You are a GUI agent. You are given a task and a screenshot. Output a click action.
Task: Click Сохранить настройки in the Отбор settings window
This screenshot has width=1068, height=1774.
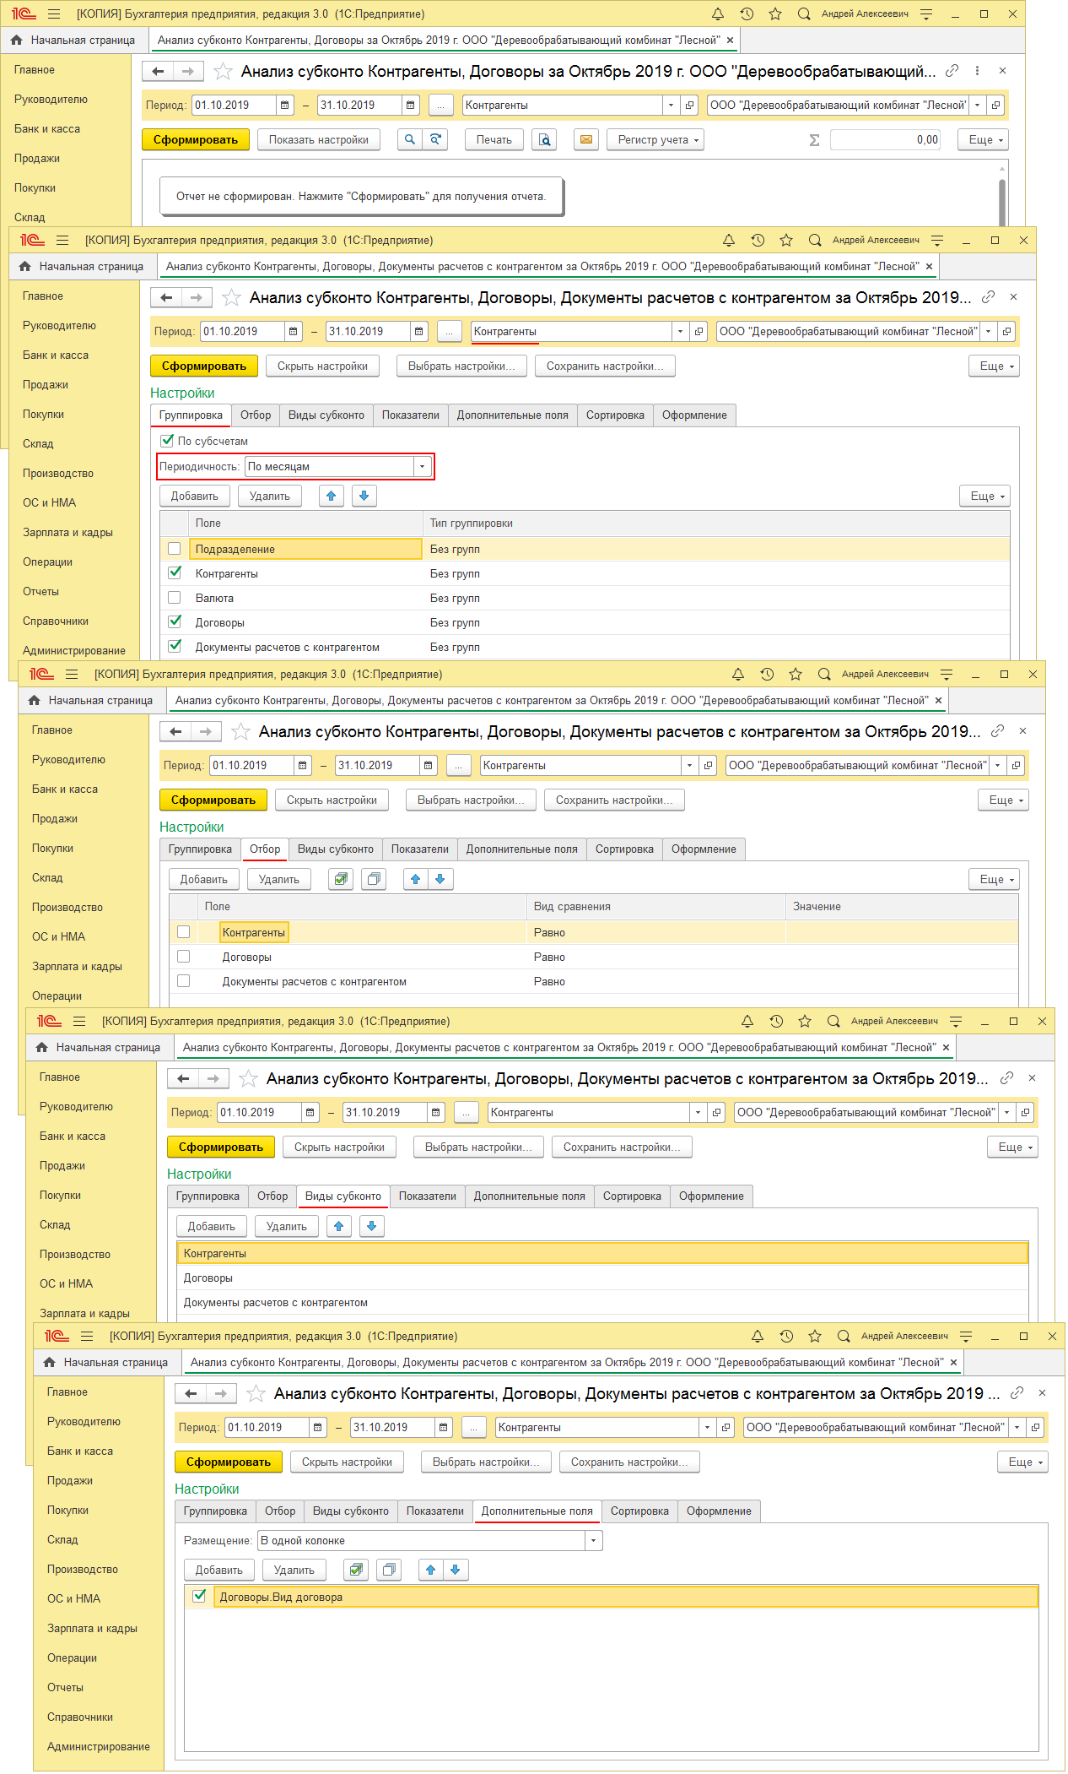click(x=614, y=800)
